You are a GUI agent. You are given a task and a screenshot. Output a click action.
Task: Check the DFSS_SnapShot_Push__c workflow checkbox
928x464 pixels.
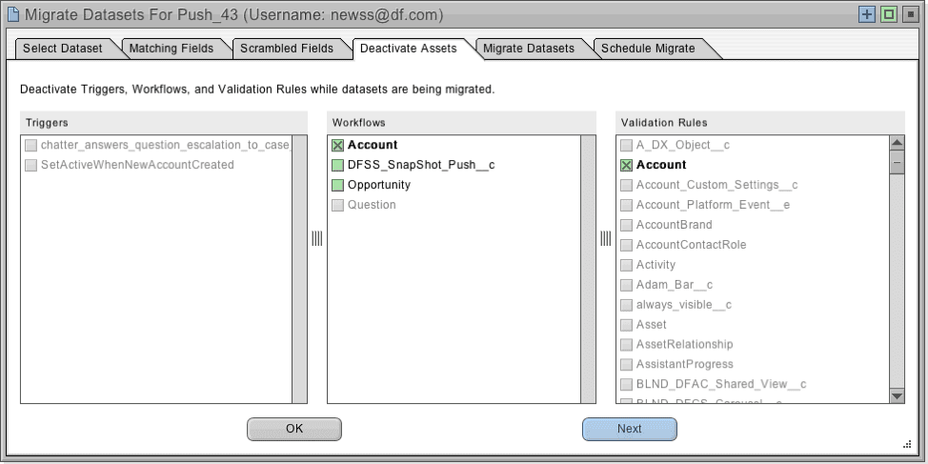click(337, 165)
